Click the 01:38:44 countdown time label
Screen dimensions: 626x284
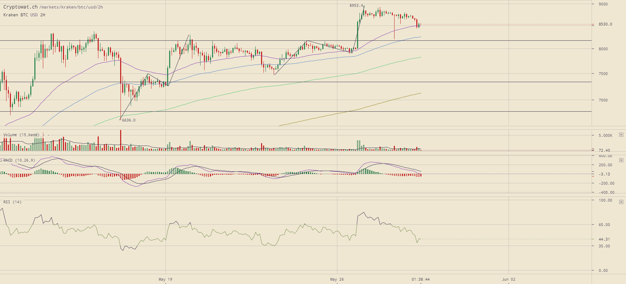point(421,279)
